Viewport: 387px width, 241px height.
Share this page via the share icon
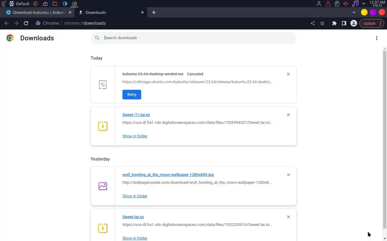tap(313, 23)
